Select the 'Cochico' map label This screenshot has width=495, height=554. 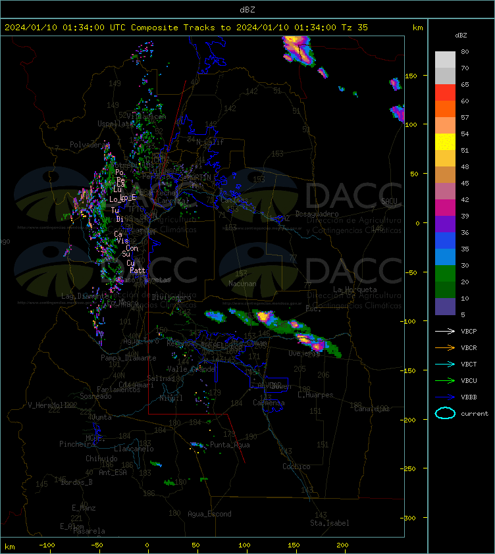tap(296, 466)
